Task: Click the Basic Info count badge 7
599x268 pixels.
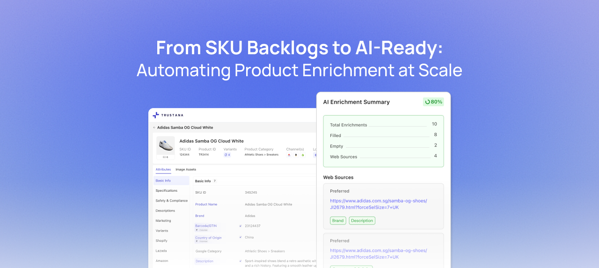Action: pos(214,181)
